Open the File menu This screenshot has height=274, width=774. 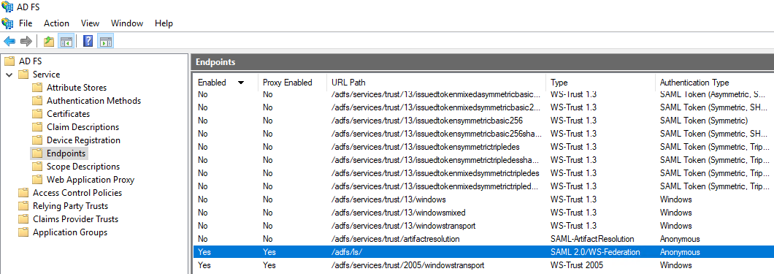26,23
